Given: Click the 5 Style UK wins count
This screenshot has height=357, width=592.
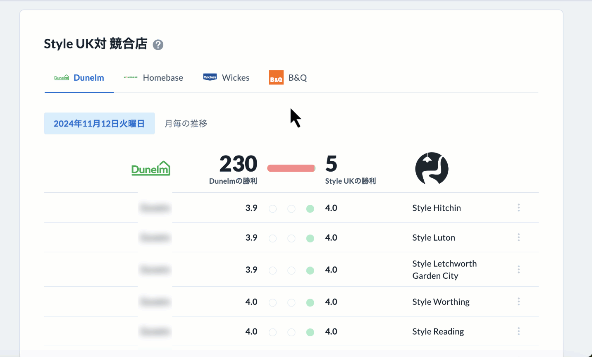Looking at the screenshot, I should pos(331,164).
